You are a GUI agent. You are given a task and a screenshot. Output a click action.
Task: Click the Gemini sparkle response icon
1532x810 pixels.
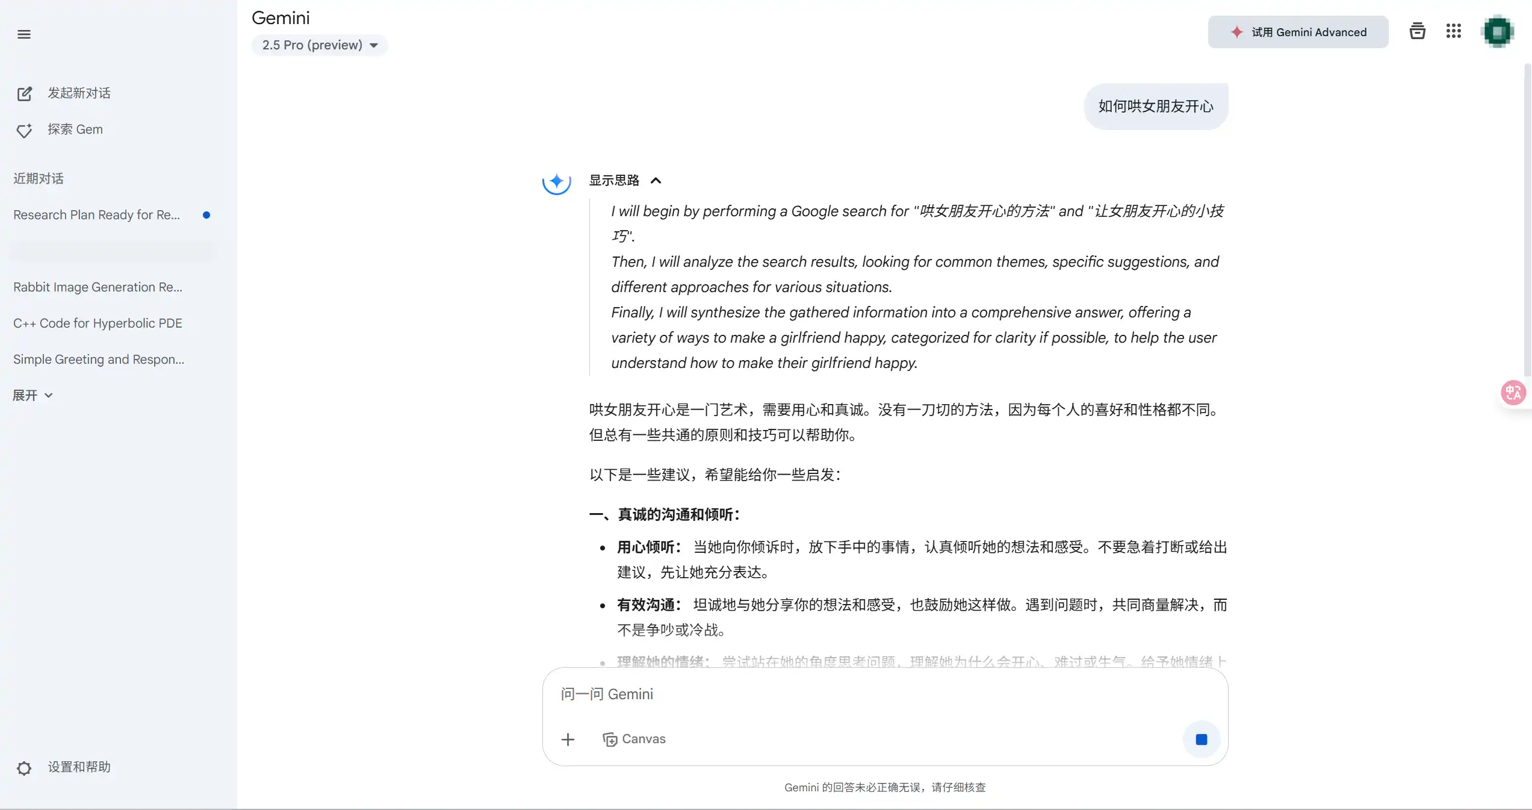tap(556, 181)
